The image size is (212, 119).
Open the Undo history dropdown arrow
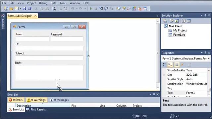point(77,9)
